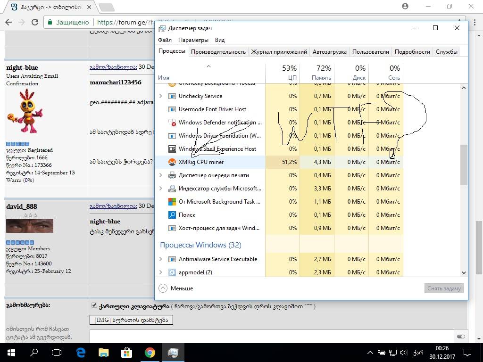Open the david_888 user profile link
The image size is (483, 362).
(x=22, y=206)
